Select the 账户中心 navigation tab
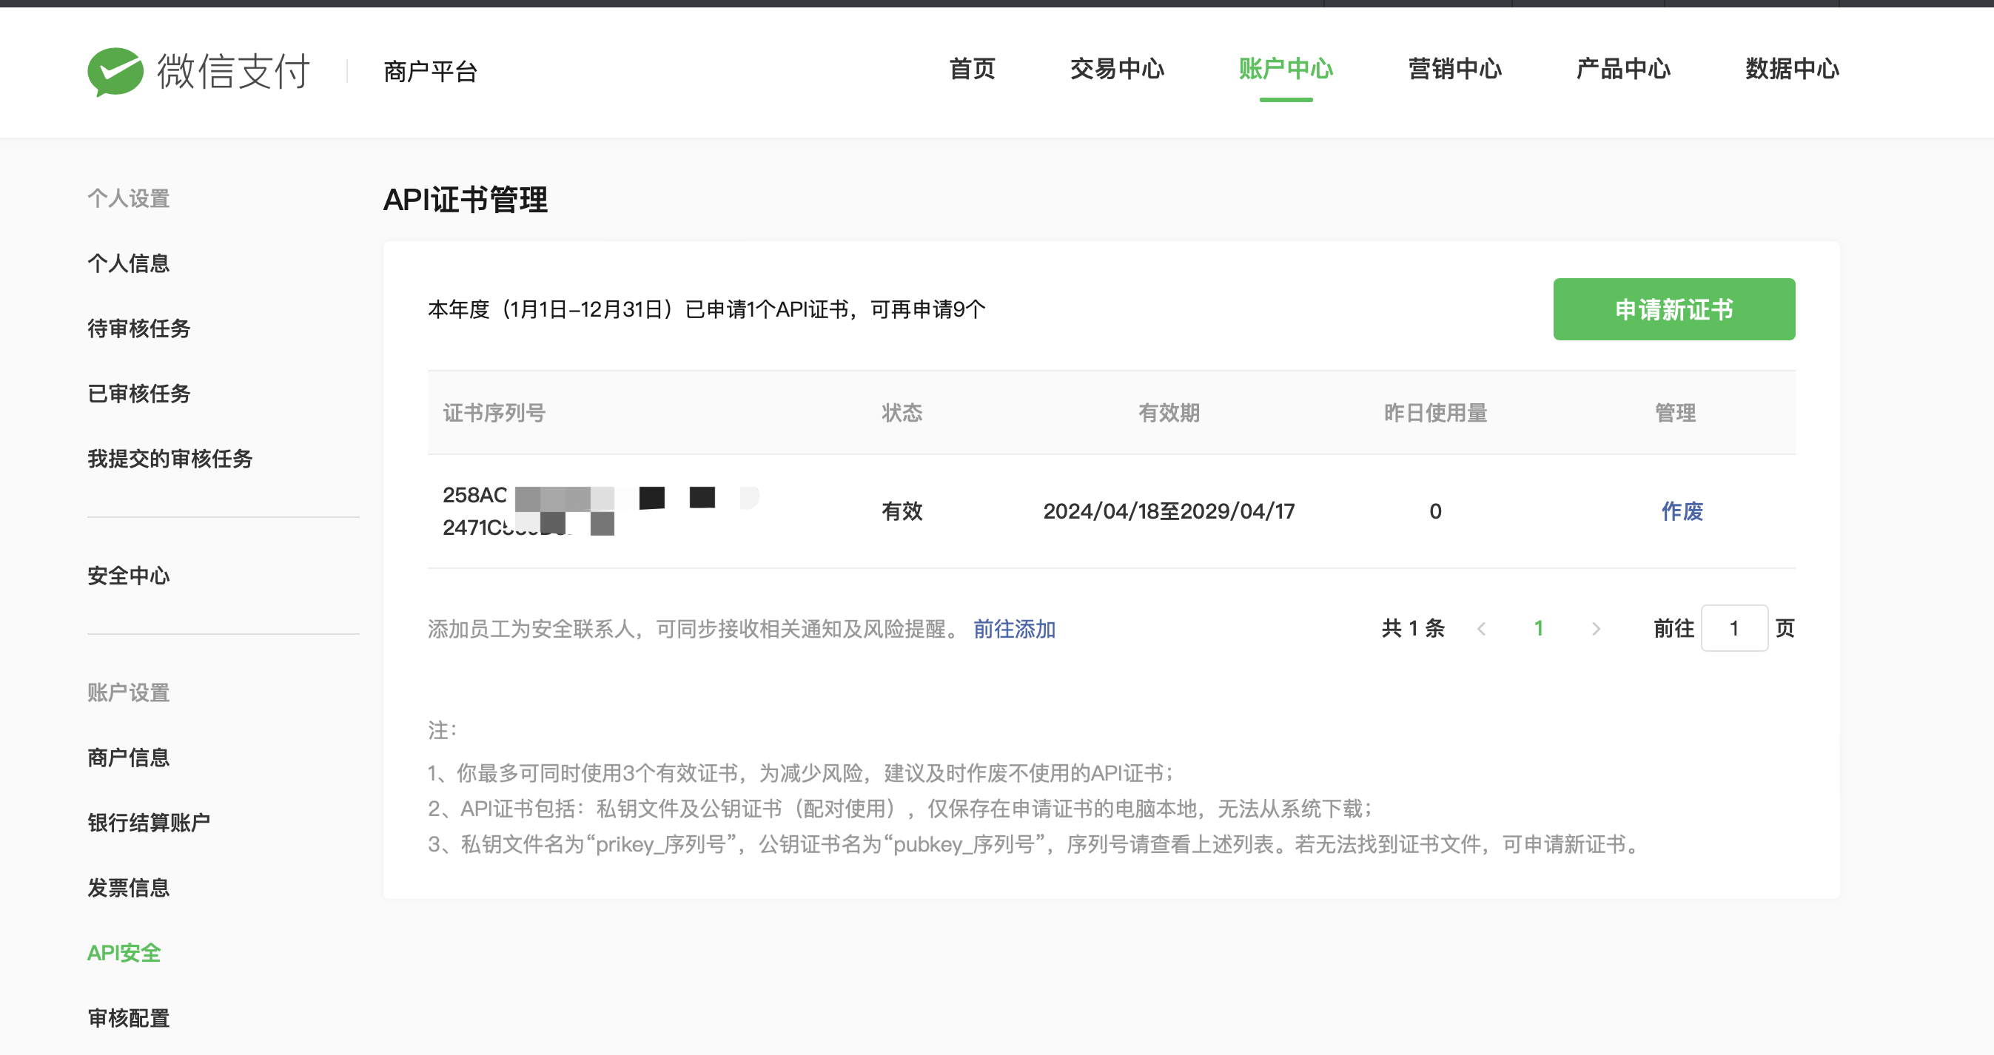This screenshot has width=1994, height=1055. click(x=1286, y=69)
